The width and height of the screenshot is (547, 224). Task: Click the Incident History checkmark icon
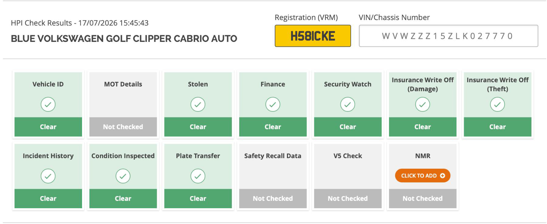coord(48,176)
